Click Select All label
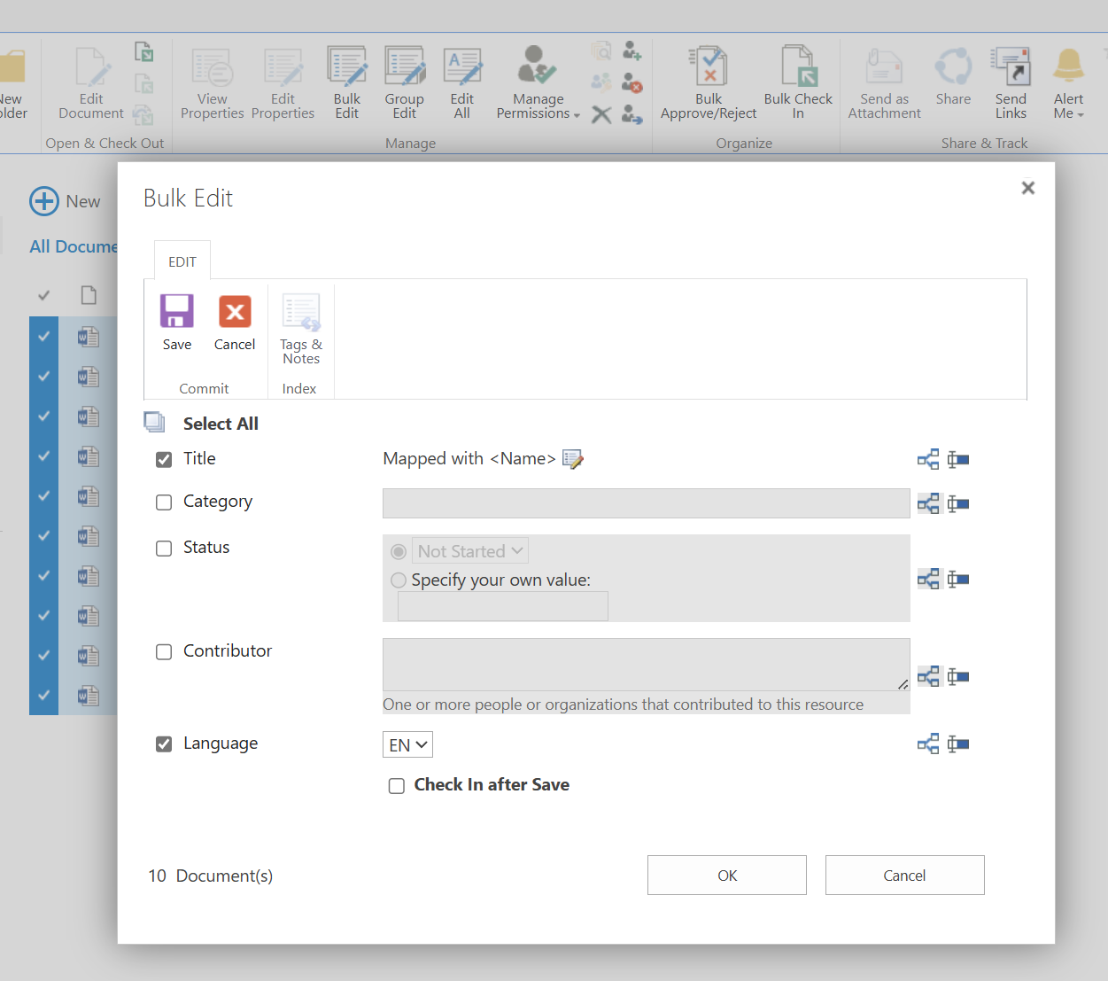The height and width of the screenshot is (981, 1108). click(221, 424)
